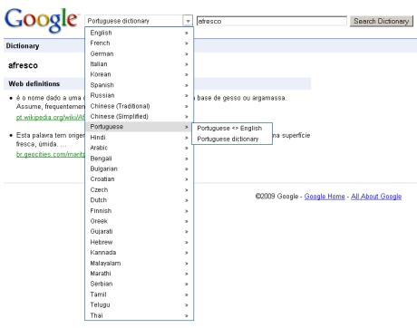
Task: Pick Serbian from the dropdown
Action: (139, 284)
